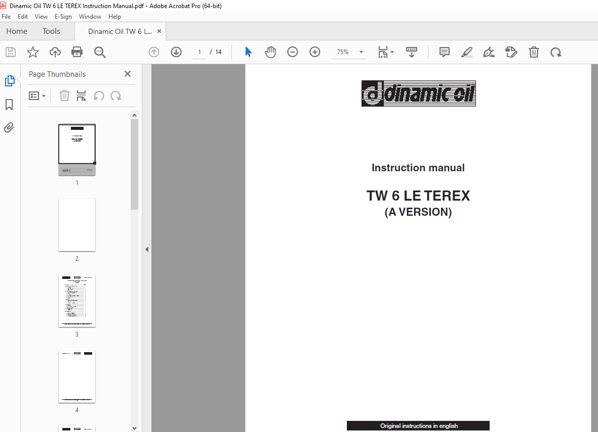598x432 pixels.
Task: Click the thumbnails panel scrollbar thumb
Action: click(134, 164)
